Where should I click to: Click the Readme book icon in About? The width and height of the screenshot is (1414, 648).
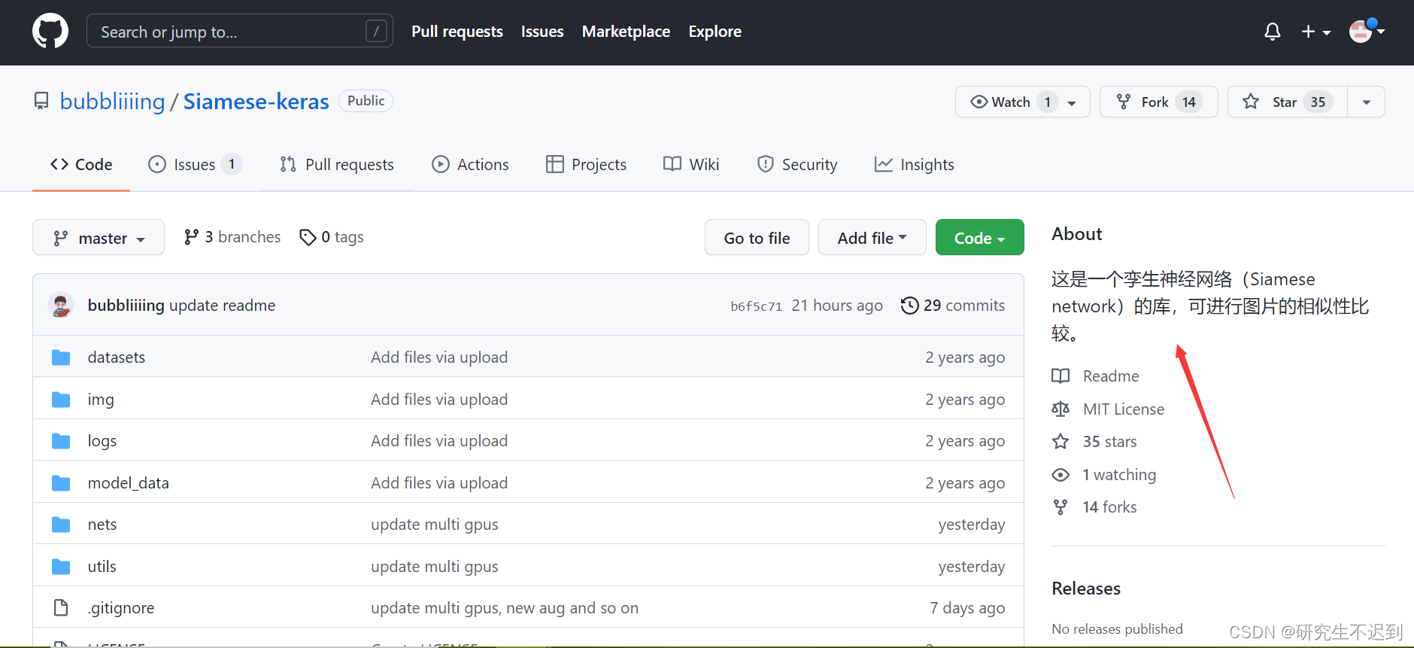click(x=1060, y=376)
